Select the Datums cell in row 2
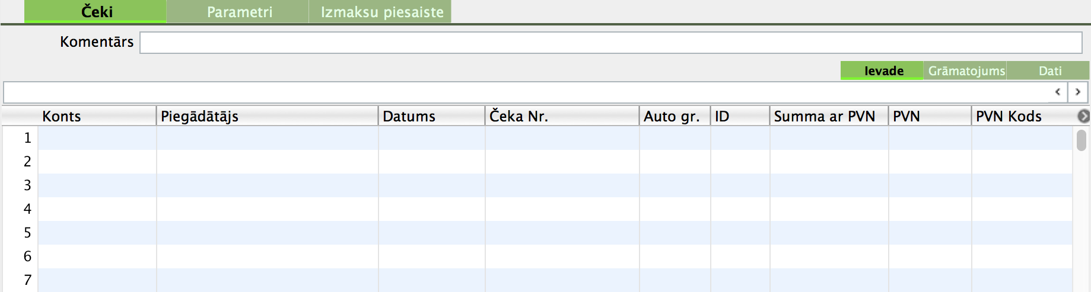 [431, 162]
